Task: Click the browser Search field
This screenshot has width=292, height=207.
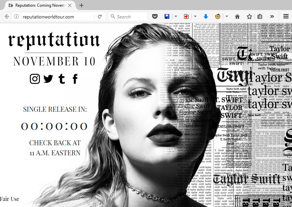Action: pyautogui.click(x=128, y=16)
